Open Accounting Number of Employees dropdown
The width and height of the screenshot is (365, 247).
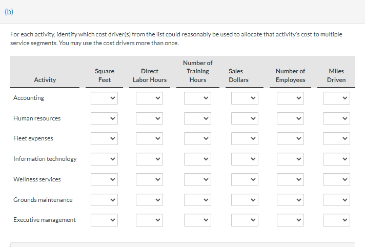[x=290, y=98]
